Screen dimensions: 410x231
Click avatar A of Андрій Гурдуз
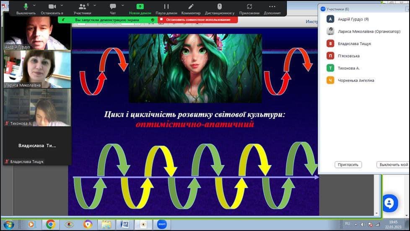pos(330,19)
